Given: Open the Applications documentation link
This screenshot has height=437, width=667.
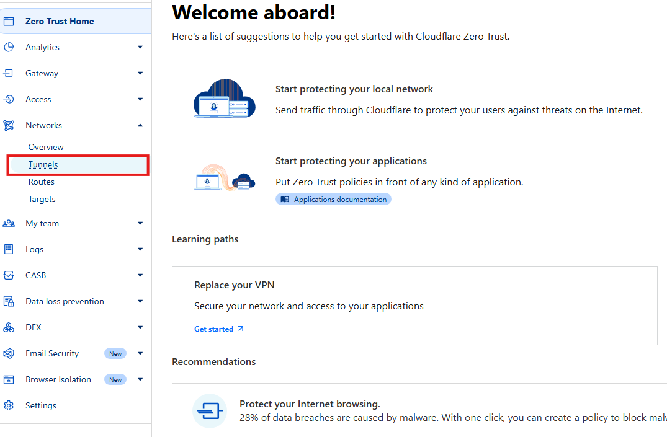Looking at the screenshot, I should 334,200.
